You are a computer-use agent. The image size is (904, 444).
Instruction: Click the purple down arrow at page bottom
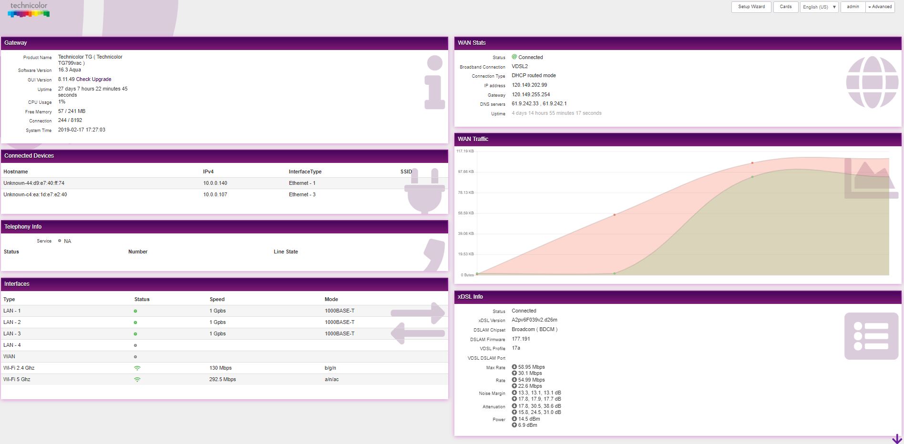897,439
